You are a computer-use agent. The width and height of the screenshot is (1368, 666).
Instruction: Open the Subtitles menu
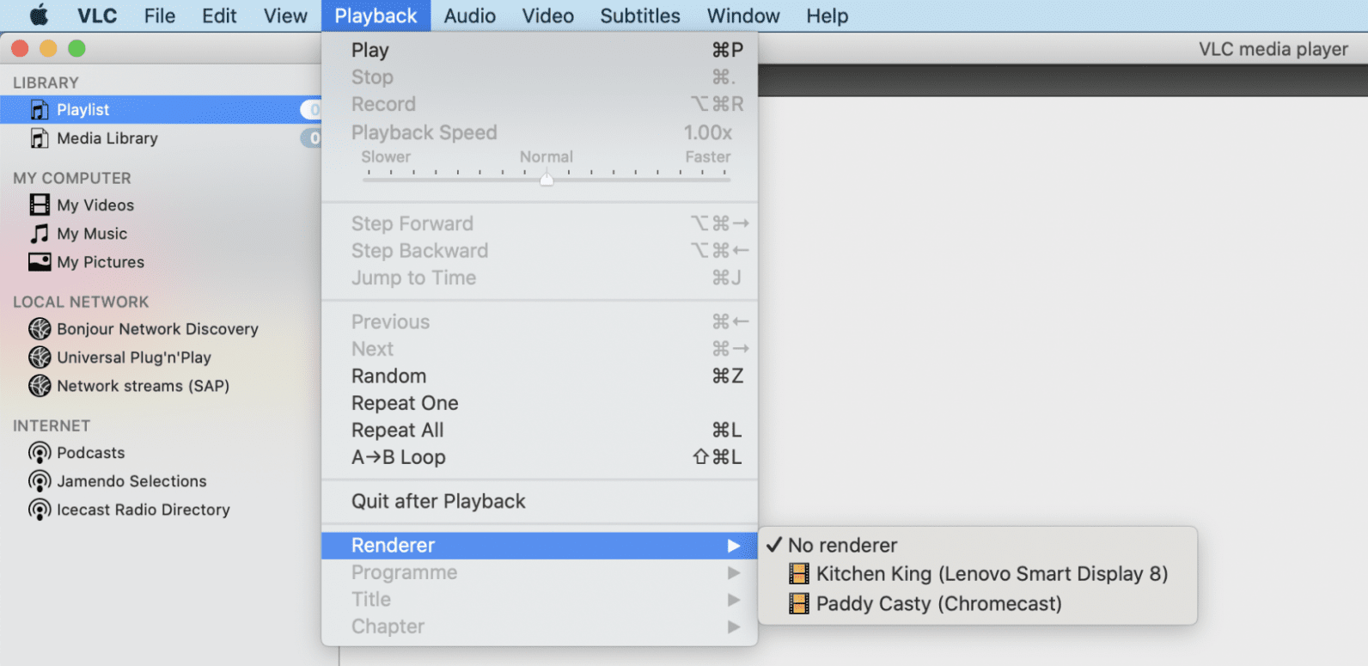(639, 15)
